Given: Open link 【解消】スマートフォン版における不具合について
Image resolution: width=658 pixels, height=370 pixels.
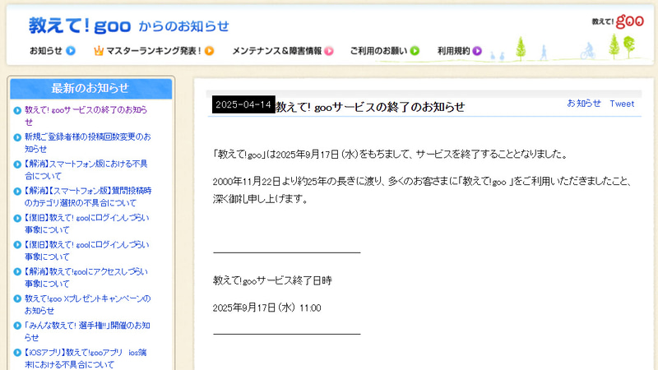Looking at the screenshot, I should click(86, 169).
